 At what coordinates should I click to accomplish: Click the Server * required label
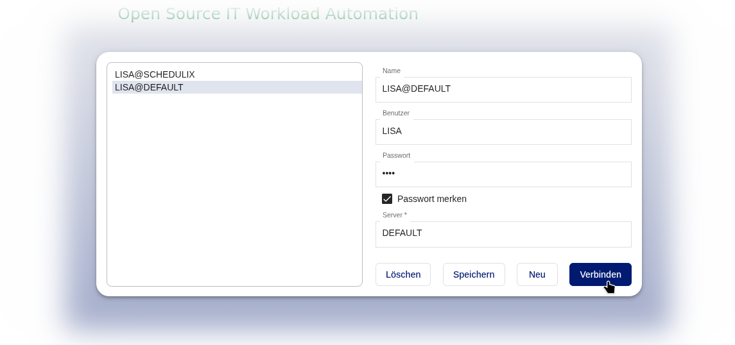click(394, 215)
